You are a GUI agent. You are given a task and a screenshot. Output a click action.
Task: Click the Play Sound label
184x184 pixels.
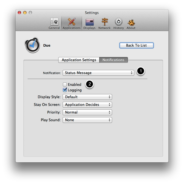(51, 120)
